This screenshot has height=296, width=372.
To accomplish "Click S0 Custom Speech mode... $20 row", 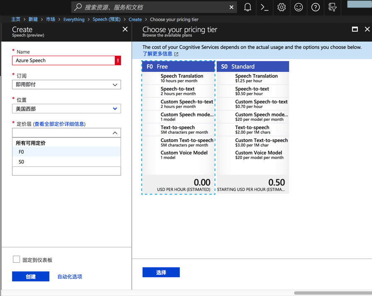I will (253, 117).
